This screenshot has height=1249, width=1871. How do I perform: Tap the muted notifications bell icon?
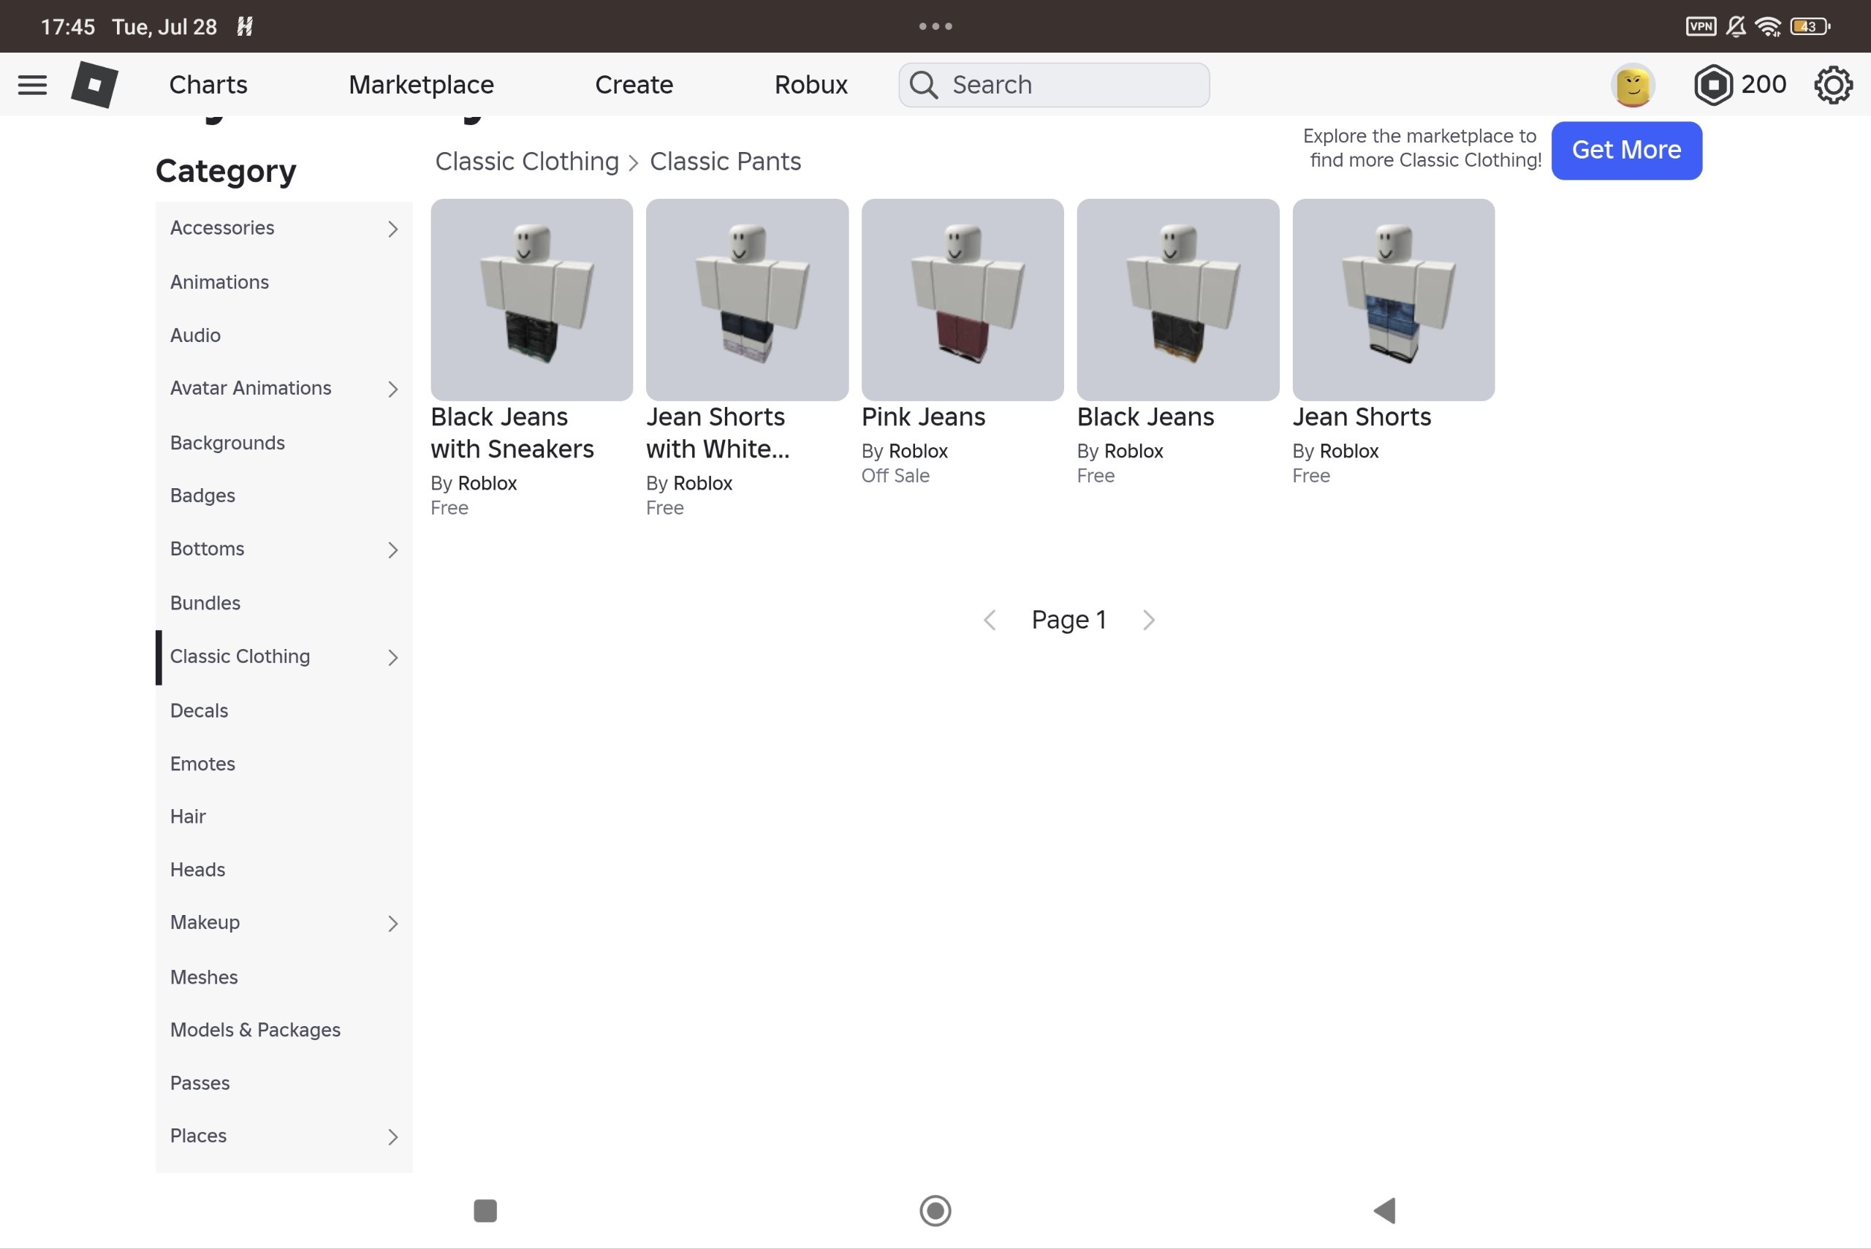[x=1736, y=26]
